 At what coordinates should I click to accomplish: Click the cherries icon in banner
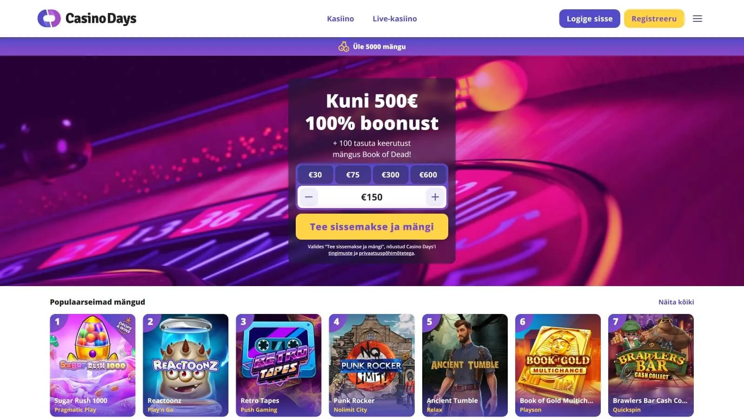(344, 46)
